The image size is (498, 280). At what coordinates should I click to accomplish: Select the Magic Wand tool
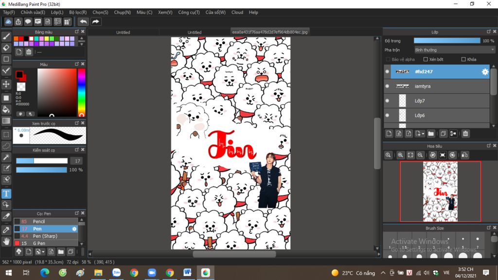6,157
